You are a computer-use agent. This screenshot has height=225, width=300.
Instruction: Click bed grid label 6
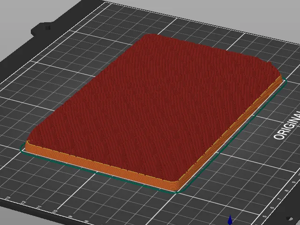point(272,208)
